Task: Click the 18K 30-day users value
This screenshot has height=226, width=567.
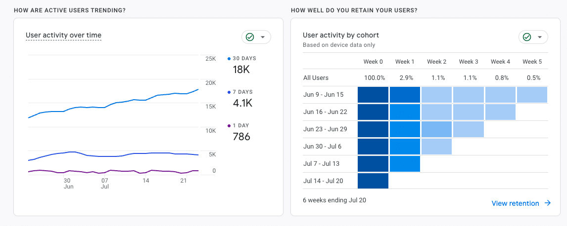Action: (x=241, y=70)
